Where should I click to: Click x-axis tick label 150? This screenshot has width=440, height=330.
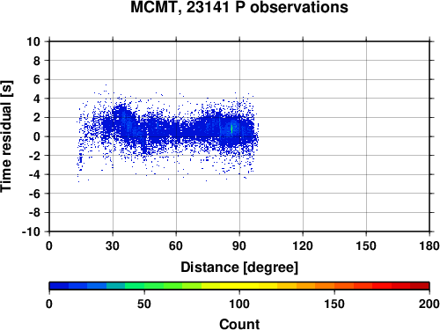coord(366,246)
